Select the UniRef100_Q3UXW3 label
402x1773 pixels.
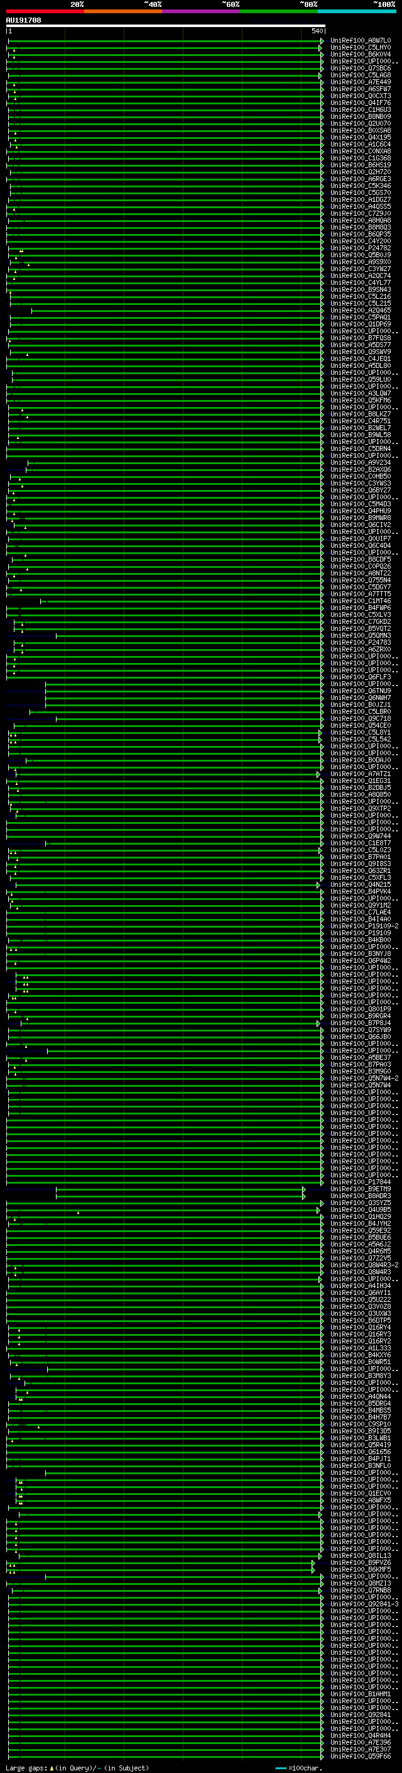coord(360,1313)
